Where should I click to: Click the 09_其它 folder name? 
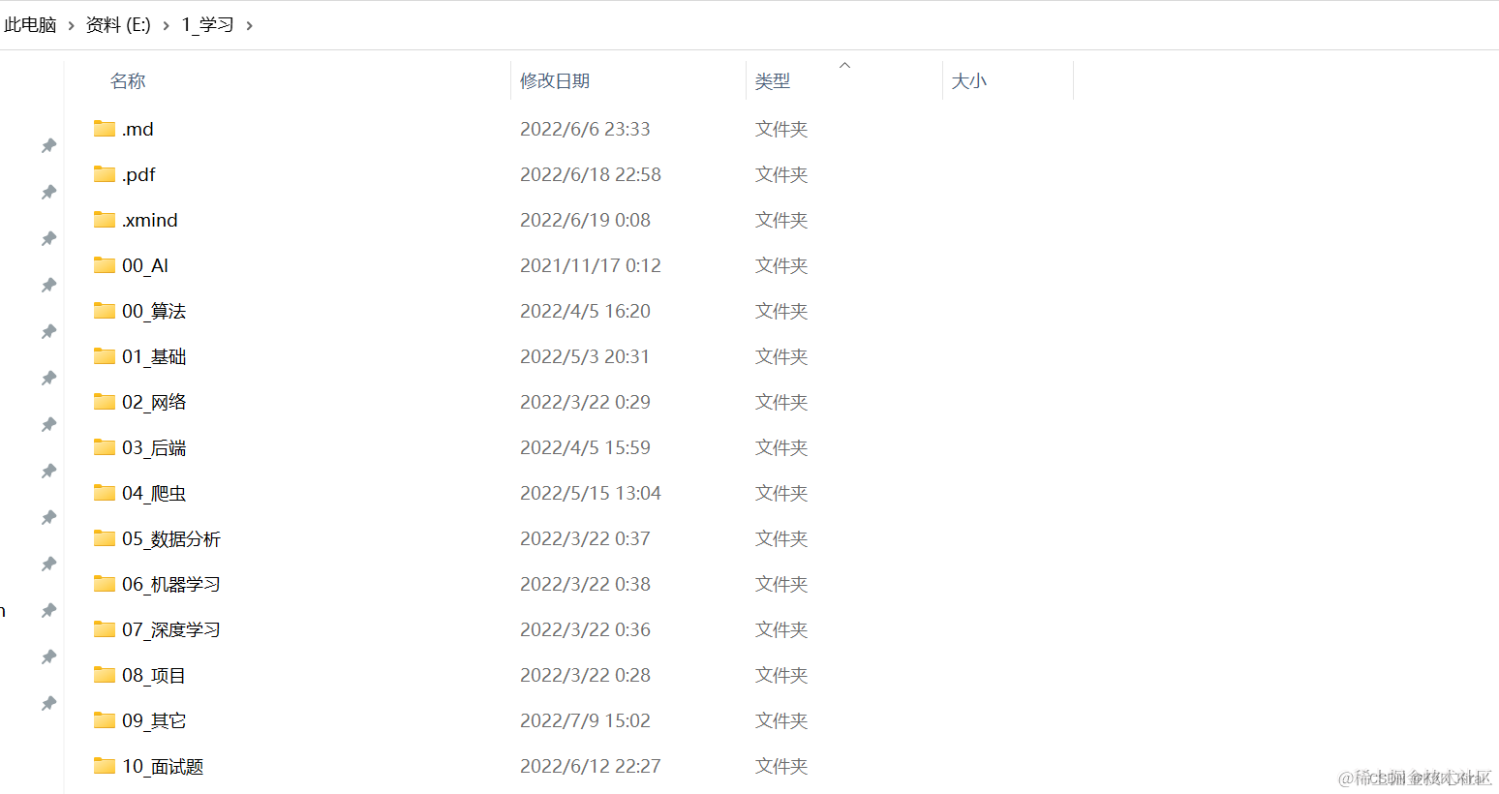(154, 721)
